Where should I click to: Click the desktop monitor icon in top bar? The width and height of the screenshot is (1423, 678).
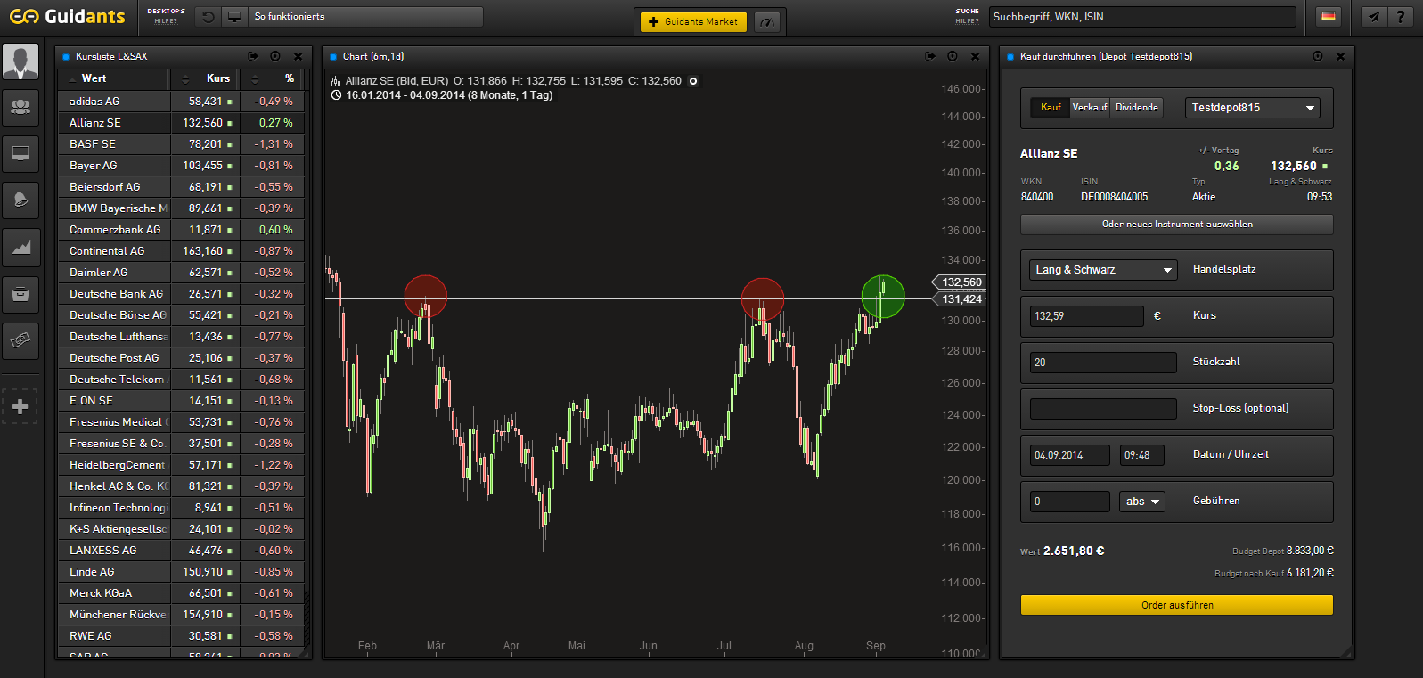[234, 17]
